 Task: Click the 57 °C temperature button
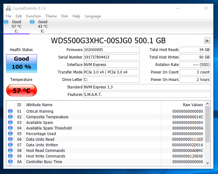point(22,90)
